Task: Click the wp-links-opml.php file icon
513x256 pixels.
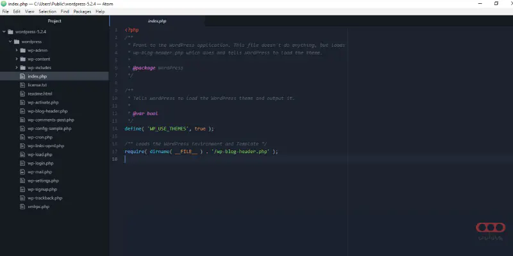Action: pos(22,146)
